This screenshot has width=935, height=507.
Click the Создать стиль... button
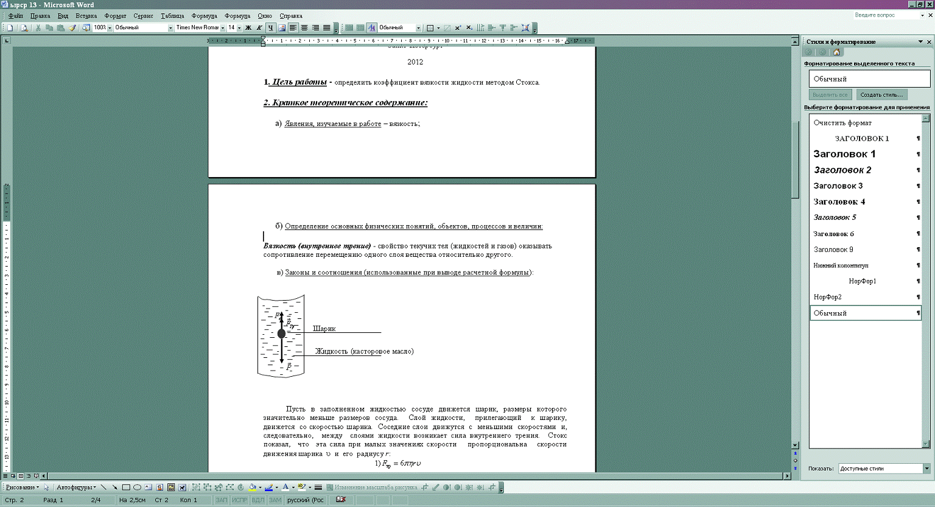881,95
